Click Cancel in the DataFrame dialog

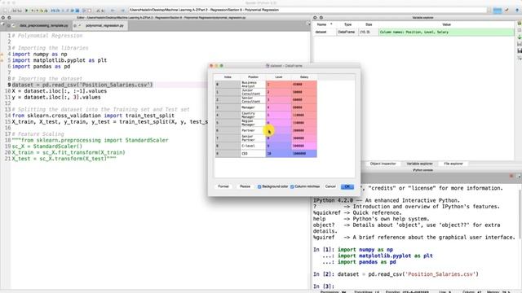(x=330, y=186)
